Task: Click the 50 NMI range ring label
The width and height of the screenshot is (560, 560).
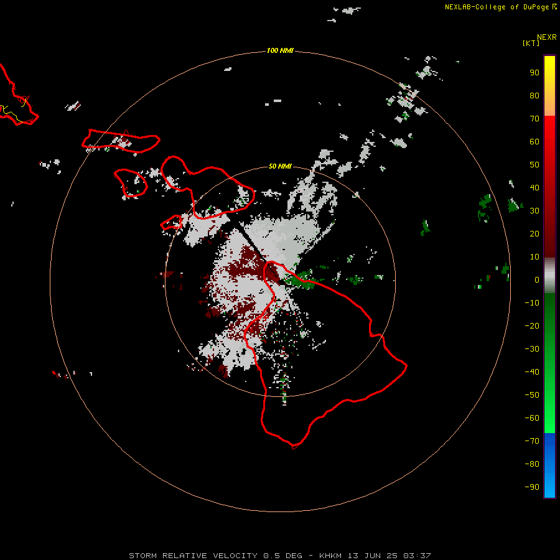Action: [x=280, y=166]
